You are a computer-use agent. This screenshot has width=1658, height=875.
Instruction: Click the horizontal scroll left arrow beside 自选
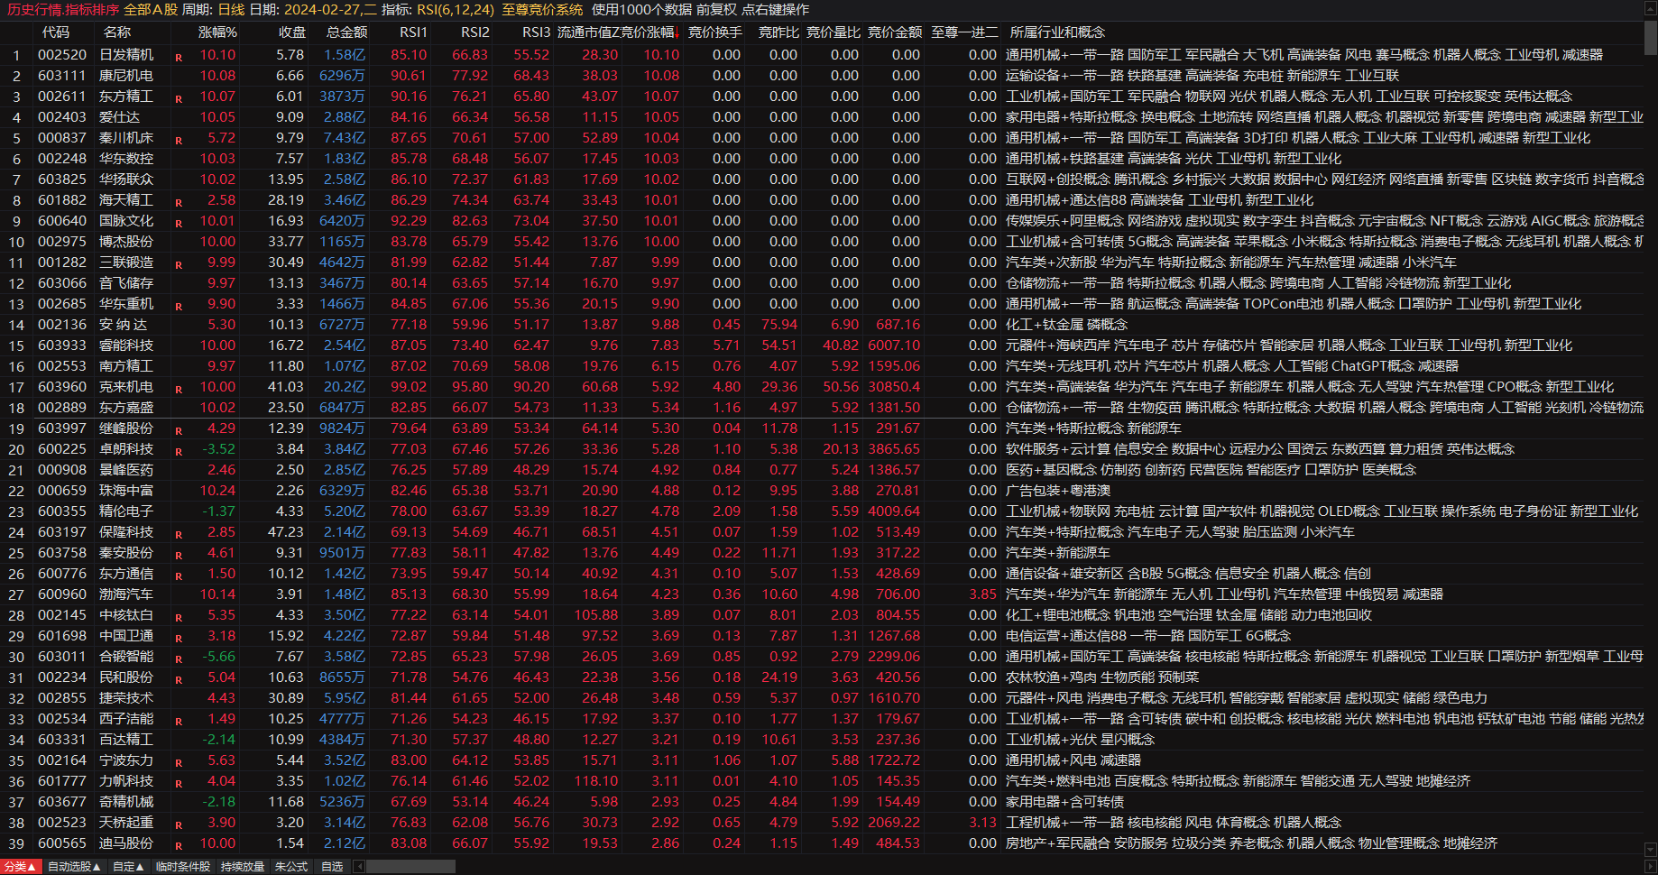pyautogui.click(x=359, y=867)
